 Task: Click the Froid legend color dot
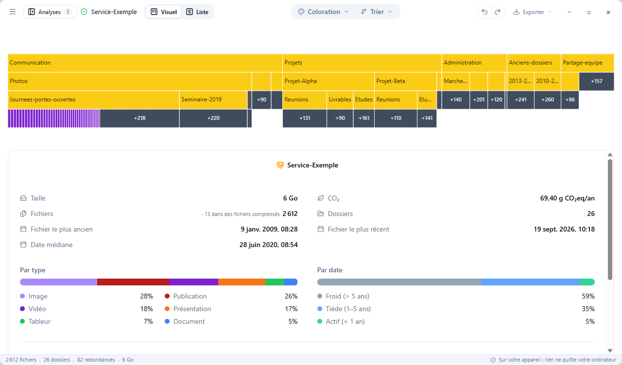tap(320, 296)
